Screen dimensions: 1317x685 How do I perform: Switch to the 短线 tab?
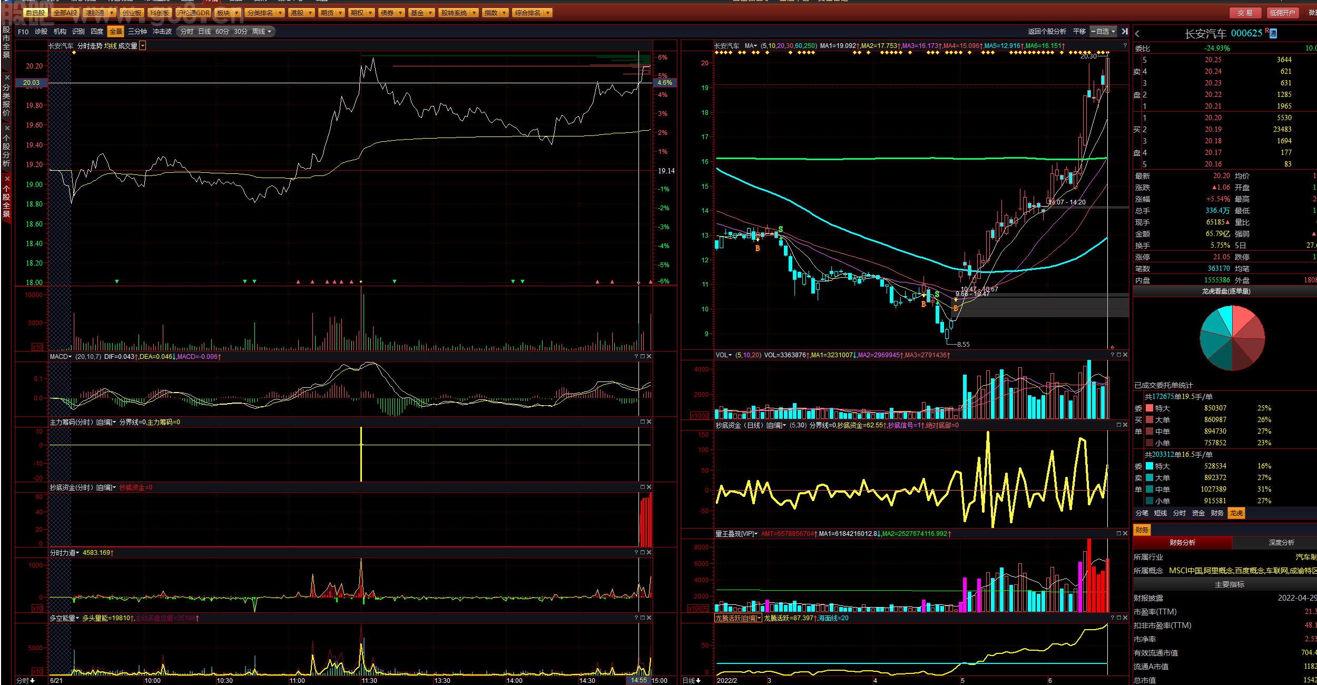1161,513
